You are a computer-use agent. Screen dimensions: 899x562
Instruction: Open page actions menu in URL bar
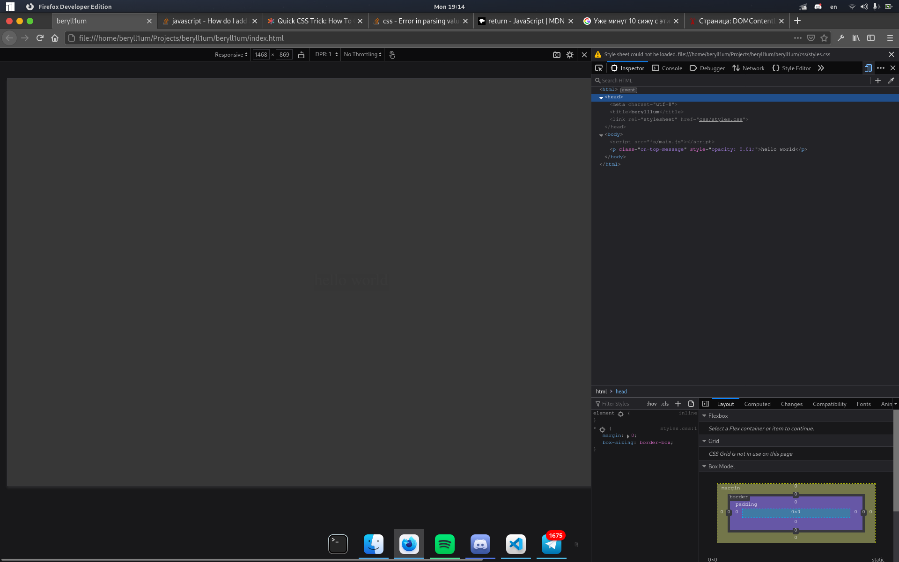click(x=798, y=38)
